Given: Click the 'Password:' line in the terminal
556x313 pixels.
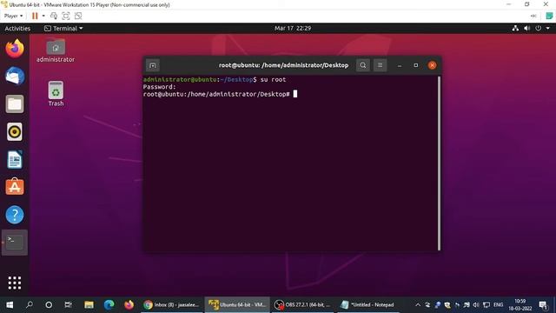Looking at the screenshot, I should click(x=159, y=87).
